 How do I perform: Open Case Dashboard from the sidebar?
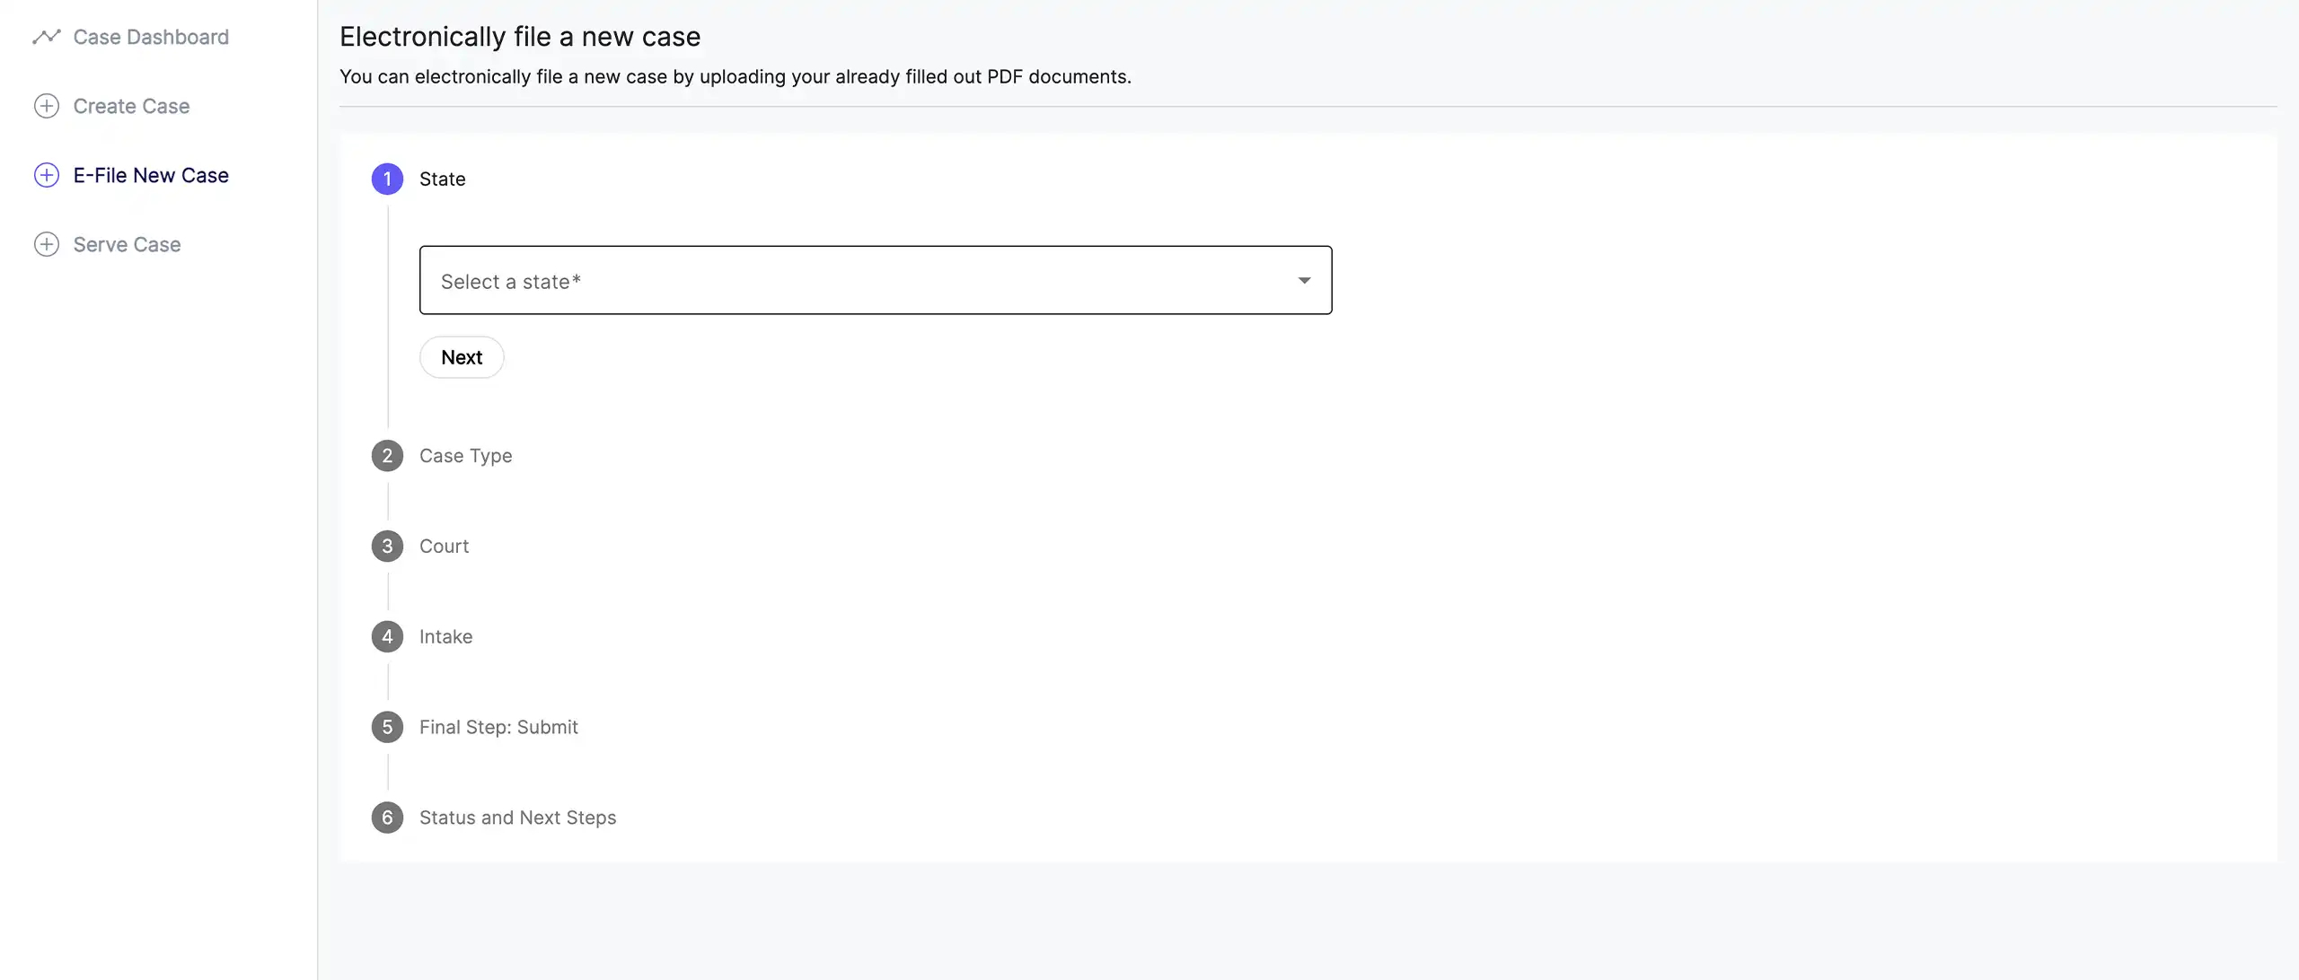pyautogui.click(x=151, y=37)
